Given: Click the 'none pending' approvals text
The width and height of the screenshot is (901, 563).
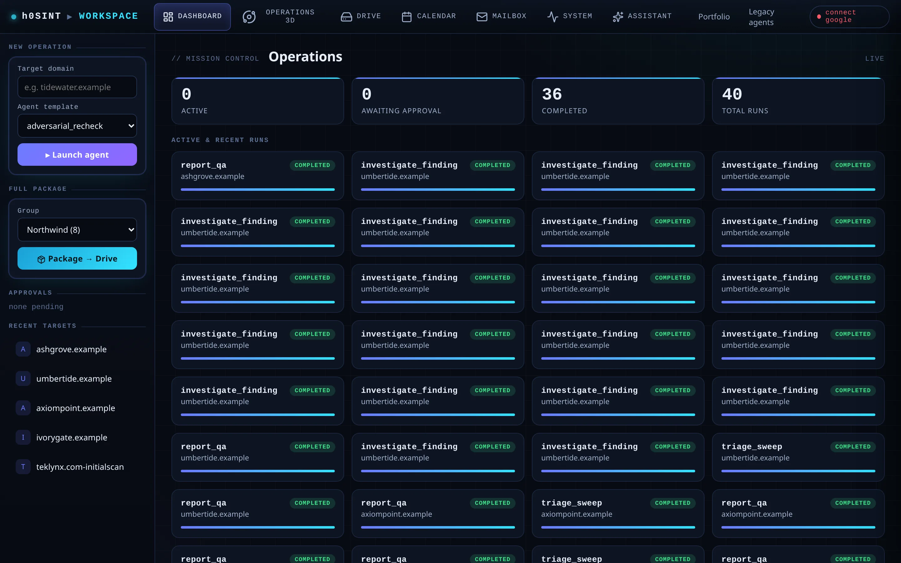Looking at the screenshot, I should (x=36, y=307).
